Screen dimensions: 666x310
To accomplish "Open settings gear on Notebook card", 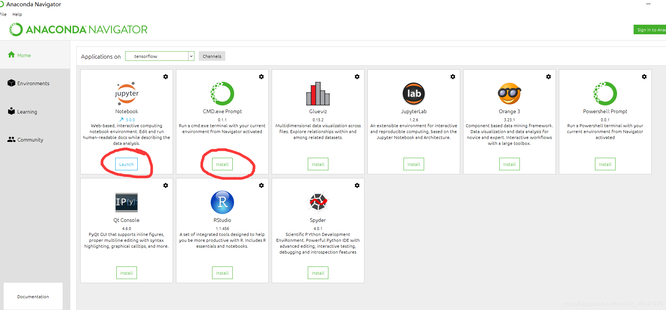I will (166, 77).
